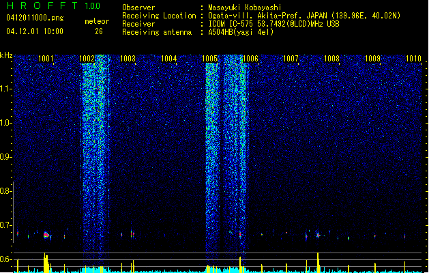Viewport: 429px width, 273px height.
Task: Click the meteor count value 26
Action: (99, 31)
